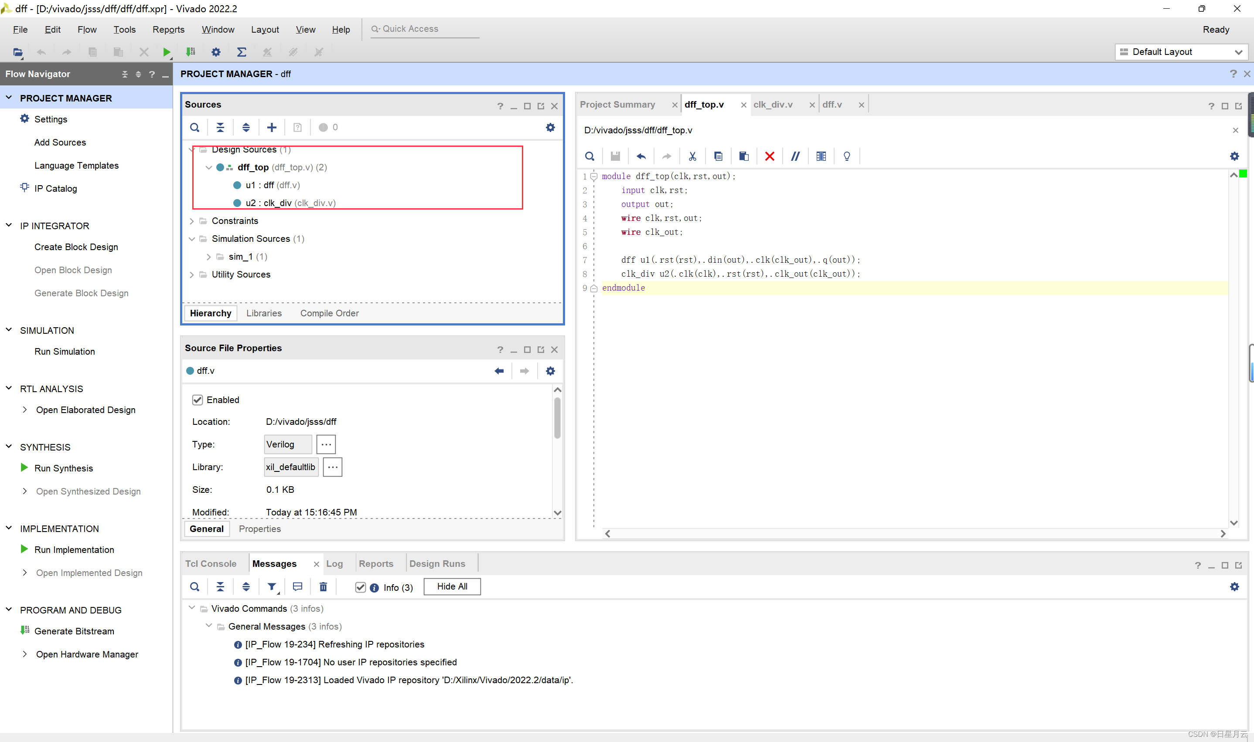Click the red delete X in editor
The image size is (1254, 742).
click(769, 156)
